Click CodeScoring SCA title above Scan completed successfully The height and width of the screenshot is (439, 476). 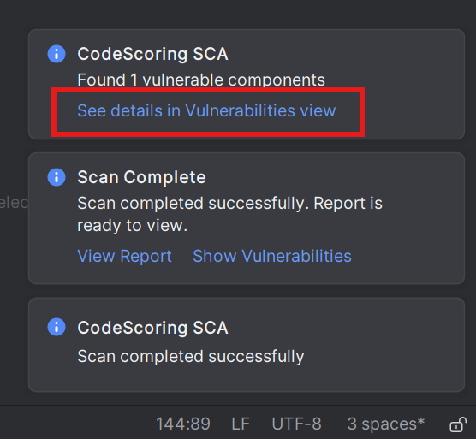coord(152,328)
